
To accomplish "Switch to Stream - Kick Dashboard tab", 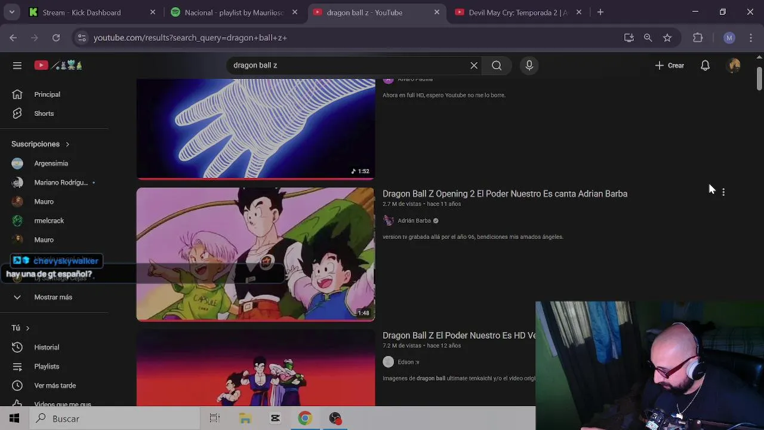I will pyautogui.click(x=93, y=12).
